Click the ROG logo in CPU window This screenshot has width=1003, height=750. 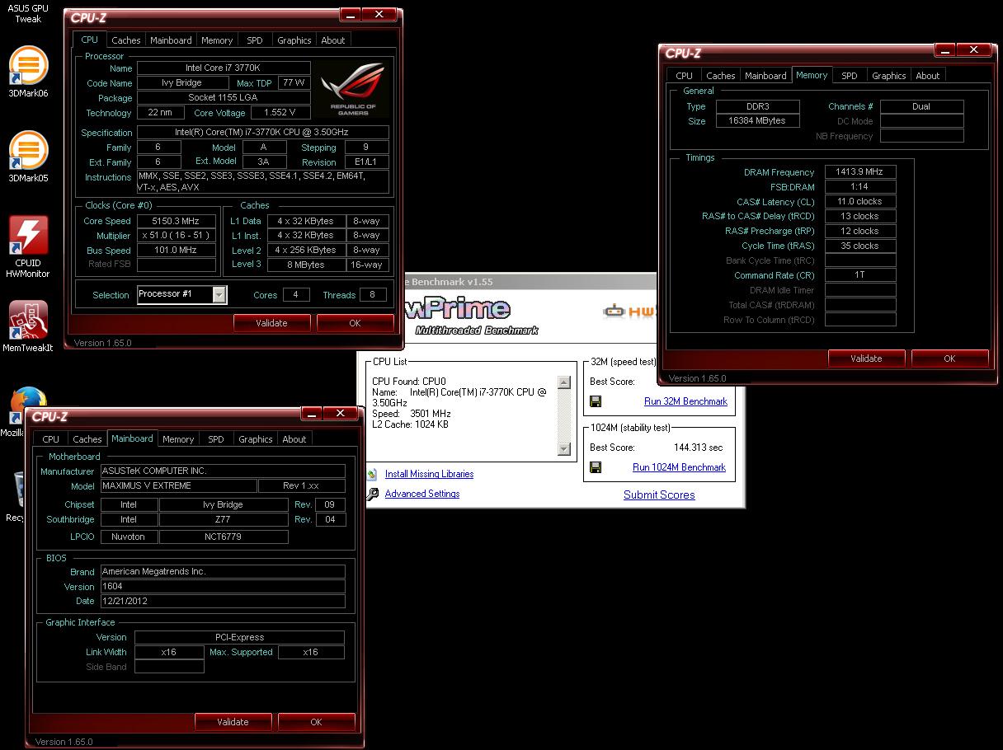click(353, 89)
